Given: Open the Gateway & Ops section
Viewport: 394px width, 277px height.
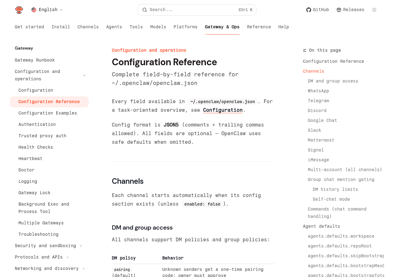Looking at the screenshot, I should tap(222, 26).
